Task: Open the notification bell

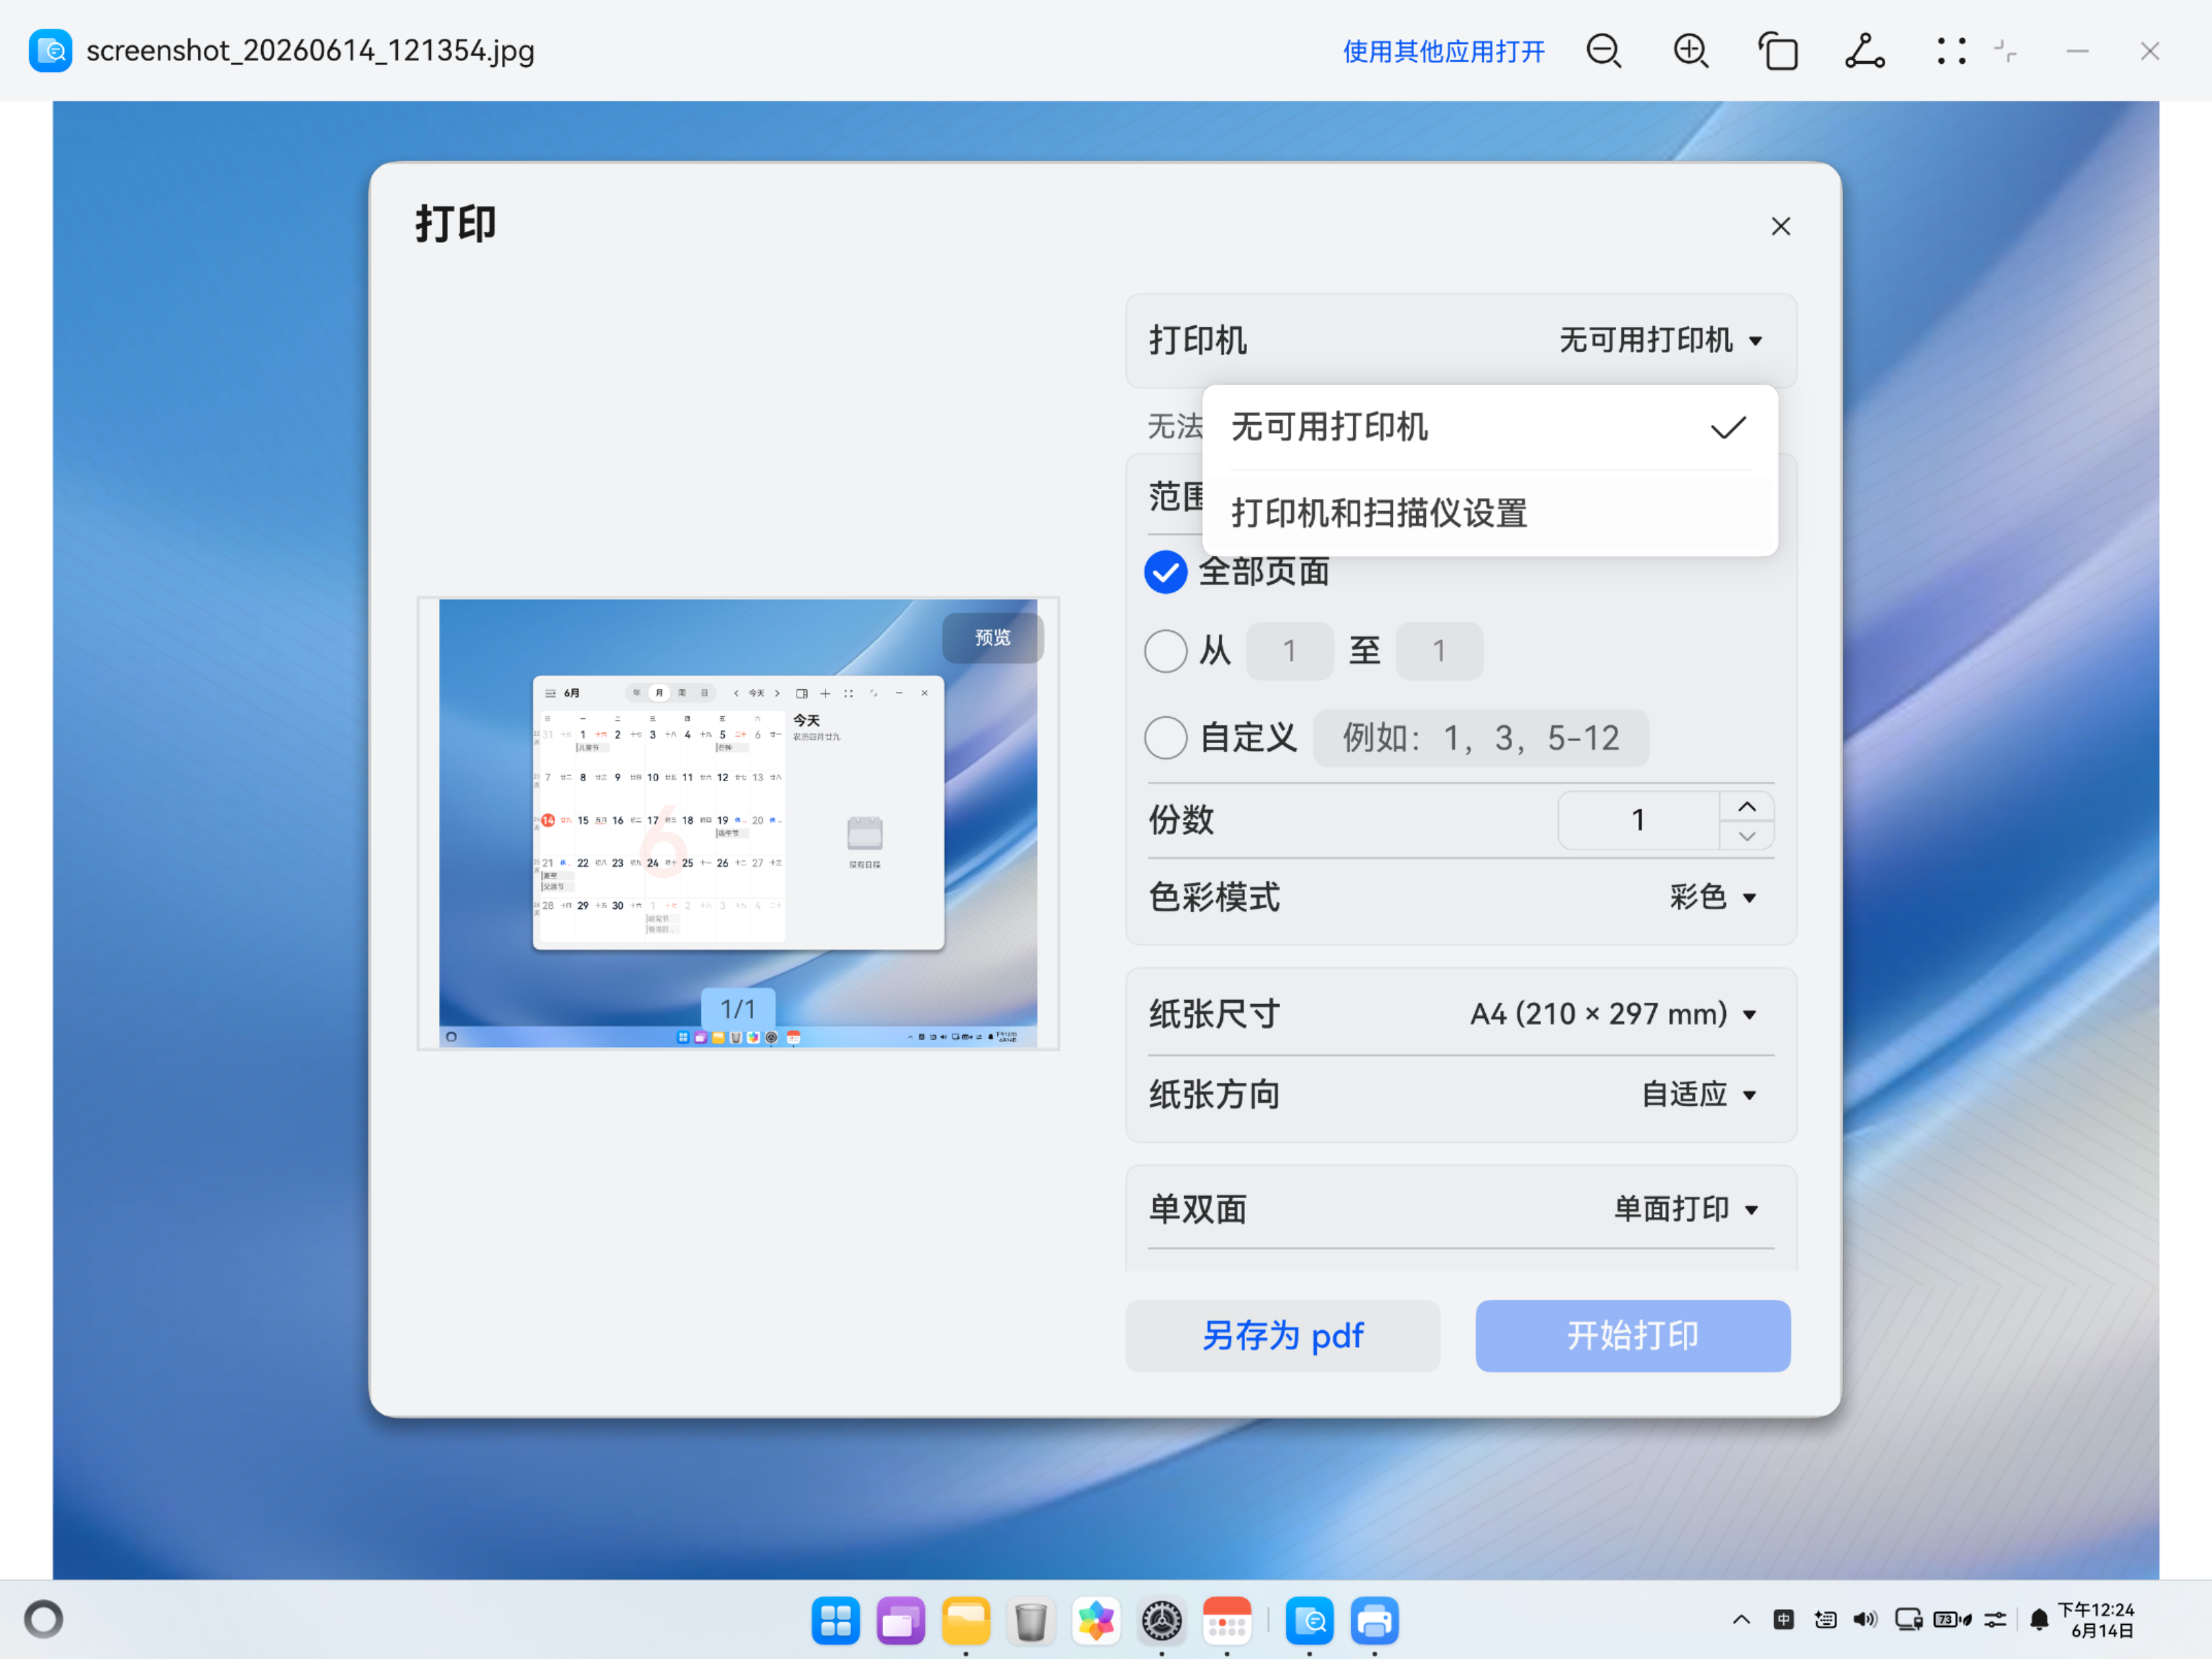Action: (2039, 1620)
